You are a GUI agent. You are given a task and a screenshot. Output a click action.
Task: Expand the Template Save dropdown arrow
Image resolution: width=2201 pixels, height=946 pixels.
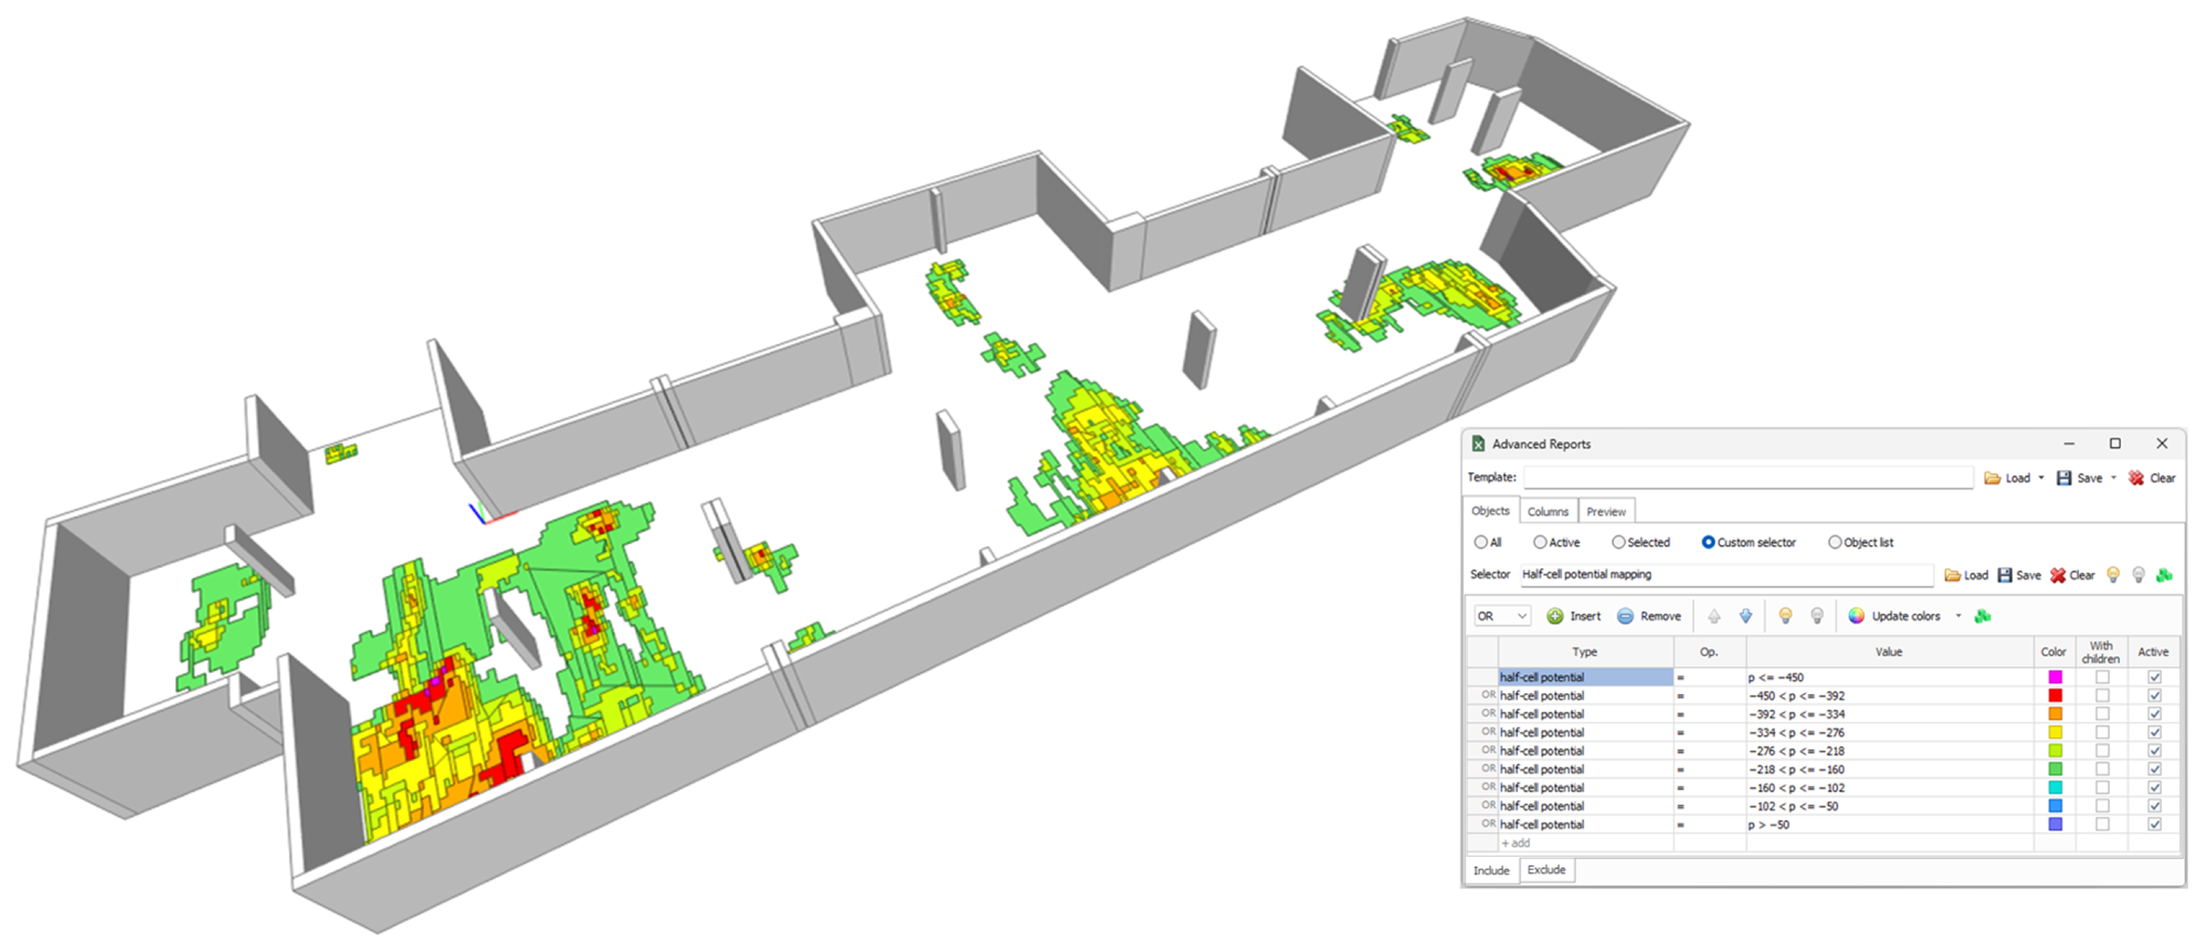2114,478
